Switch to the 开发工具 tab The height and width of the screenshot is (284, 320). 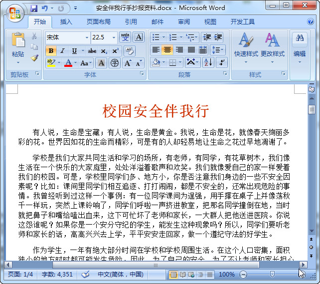pos(242,21)
